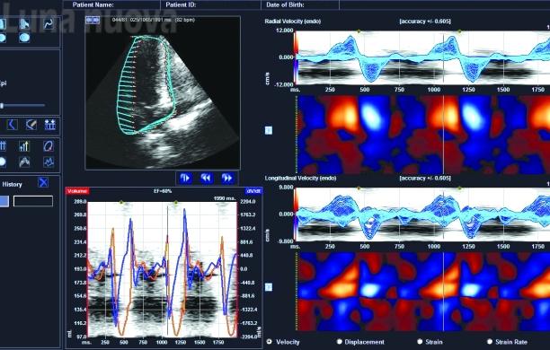Click second green marker atop volume chart
This screenshot has width=550, height=350.
[x=176, y=203]
